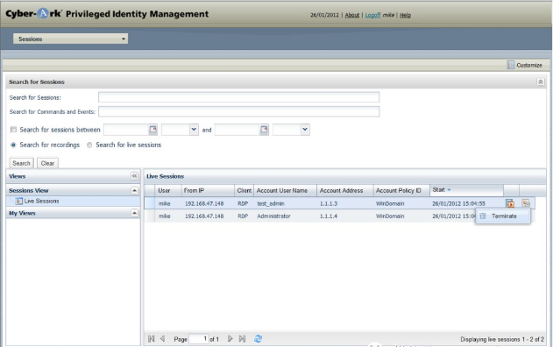Click the Customize link text

[529, 65]
